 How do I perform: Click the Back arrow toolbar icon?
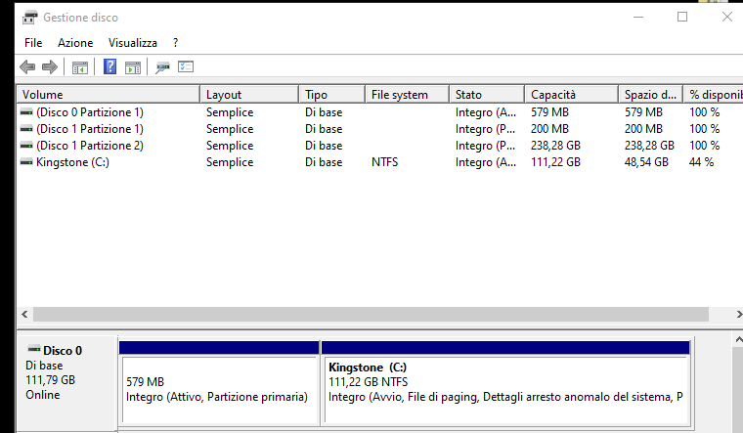point(27,67)
